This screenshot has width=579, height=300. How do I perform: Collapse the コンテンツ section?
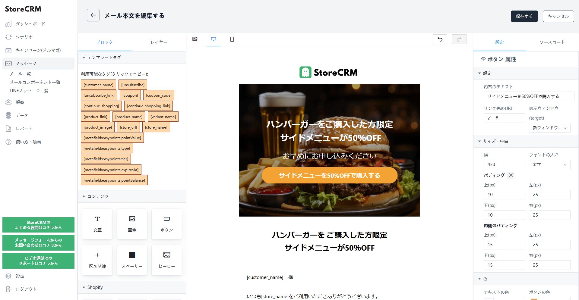coord(132,196)
